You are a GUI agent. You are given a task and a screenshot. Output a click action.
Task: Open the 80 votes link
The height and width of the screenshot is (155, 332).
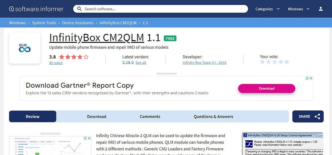[56, 63]
